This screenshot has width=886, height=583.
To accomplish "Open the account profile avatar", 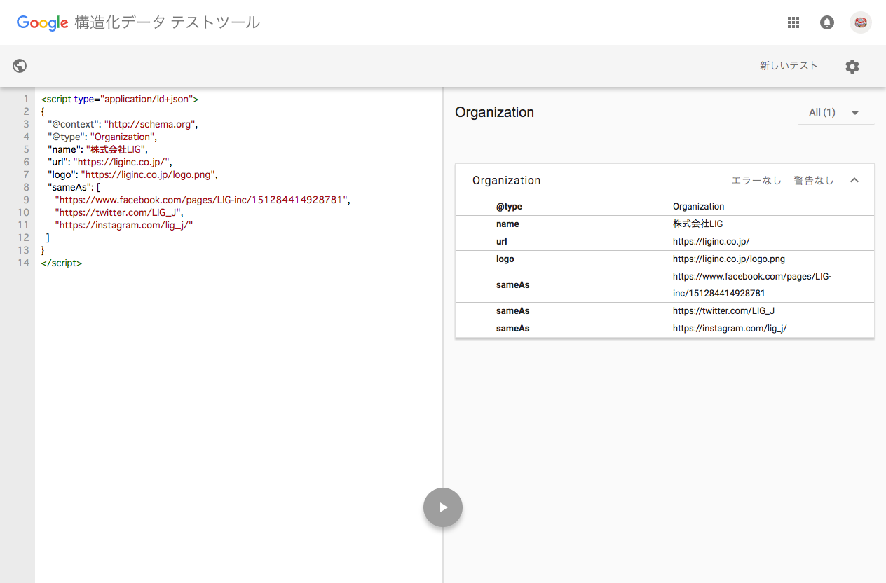I will [861, 22].
